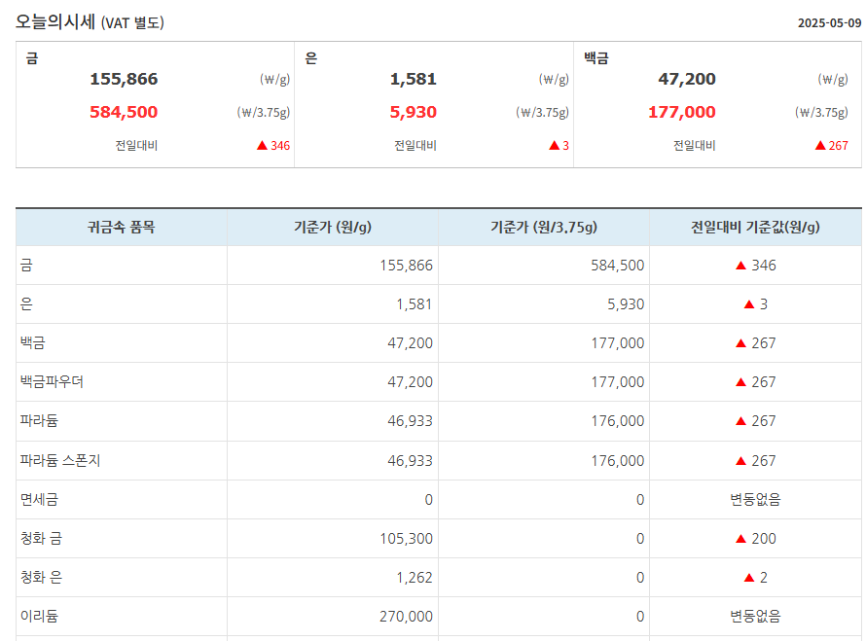Click the 기준가 (원/g) column header

click(x=333, y=227)
